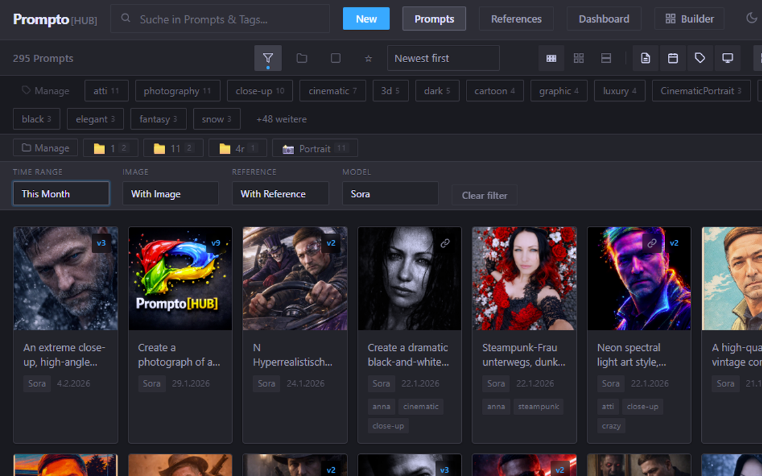Switch to the large grid view icon

pos(579,58)
